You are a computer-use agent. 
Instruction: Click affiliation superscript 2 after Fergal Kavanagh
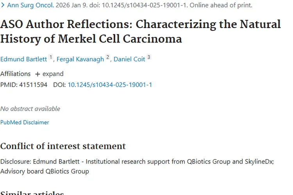point(108,57)
